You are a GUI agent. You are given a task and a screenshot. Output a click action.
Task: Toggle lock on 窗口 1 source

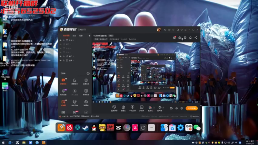(64, 56)
